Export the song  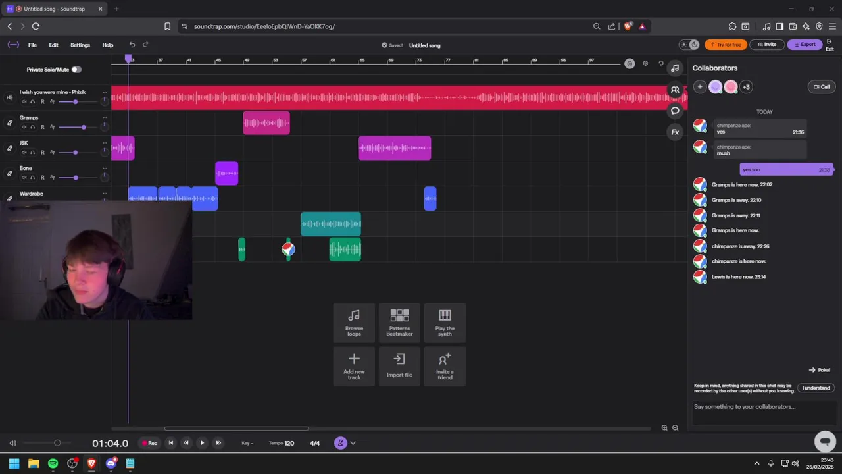coord(805,45)
